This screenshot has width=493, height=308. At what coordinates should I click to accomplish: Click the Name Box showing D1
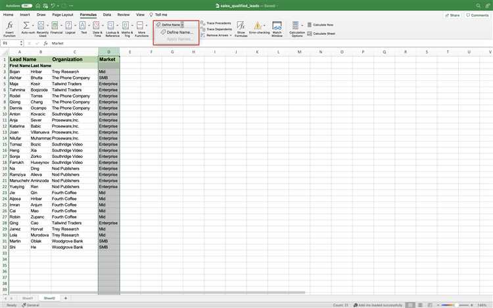(10, 43)
